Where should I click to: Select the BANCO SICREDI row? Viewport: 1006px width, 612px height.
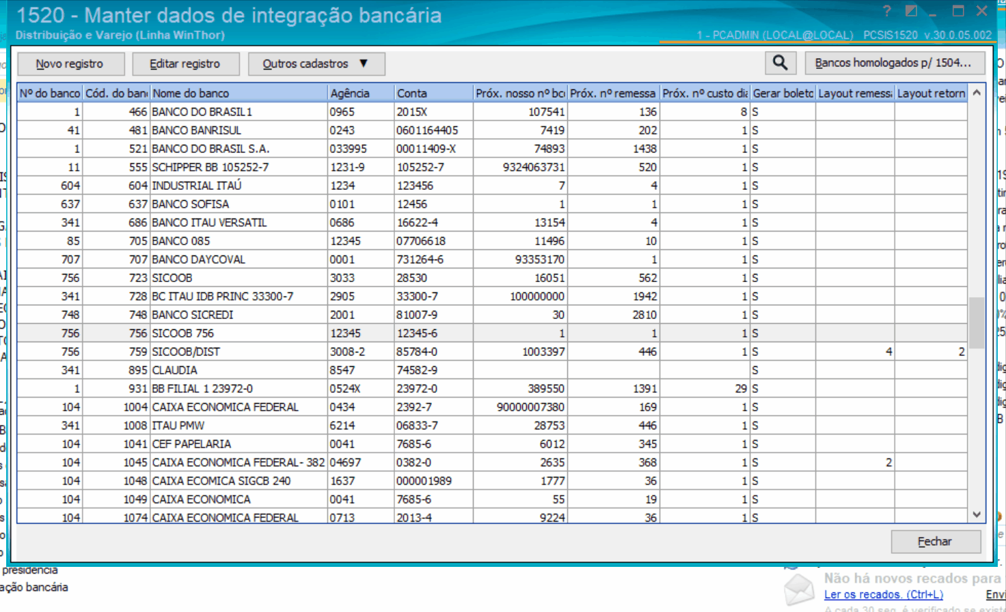click(x=273, y=315)
